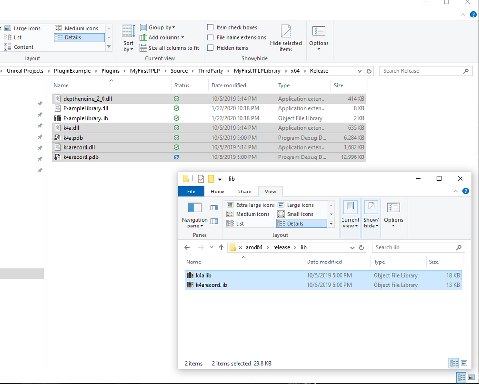Screen dimensions: 479x384
Task: Select Extra large icons layout
Action: pyautogui.click(x=251, y=205)
